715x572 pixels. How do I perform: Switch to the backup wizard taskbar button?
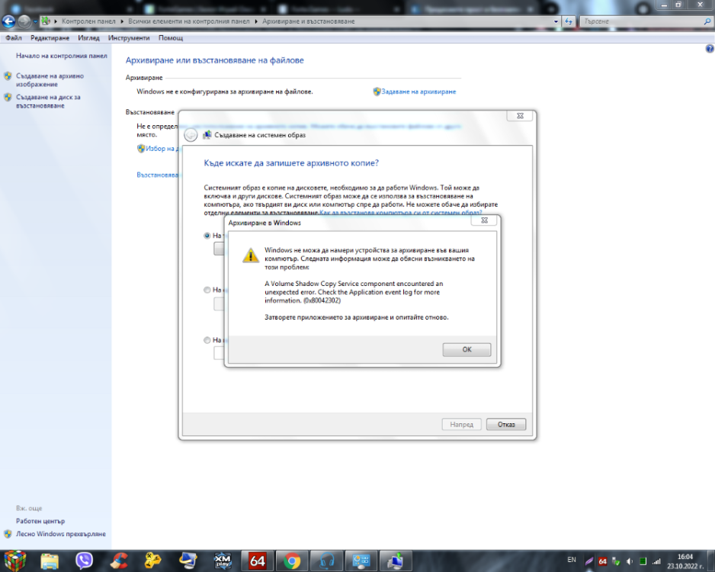tap(396, 561)
